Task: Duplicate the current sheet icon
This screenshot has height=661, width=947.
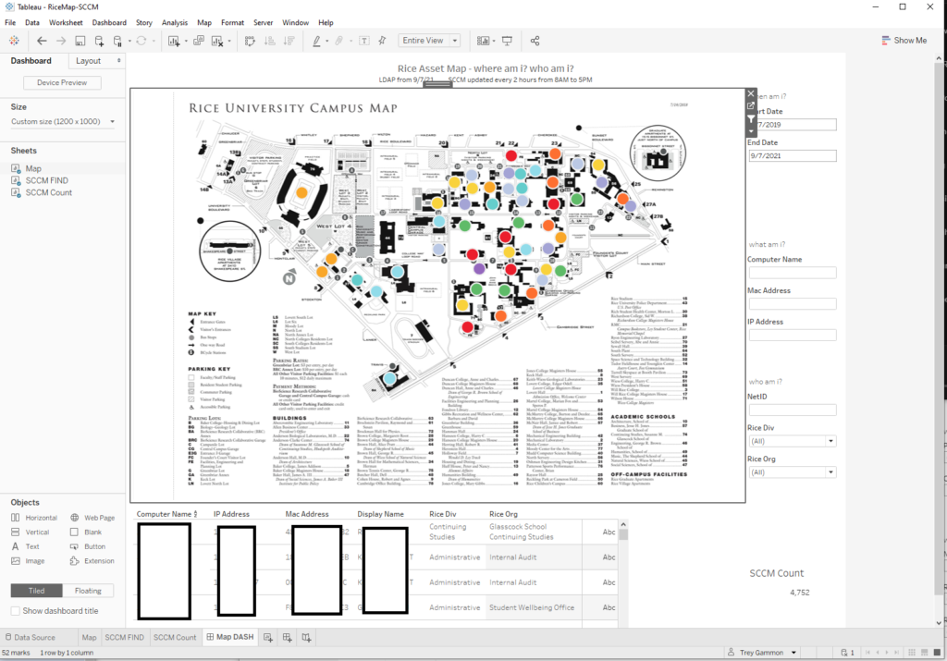Action: pos(198,41)
